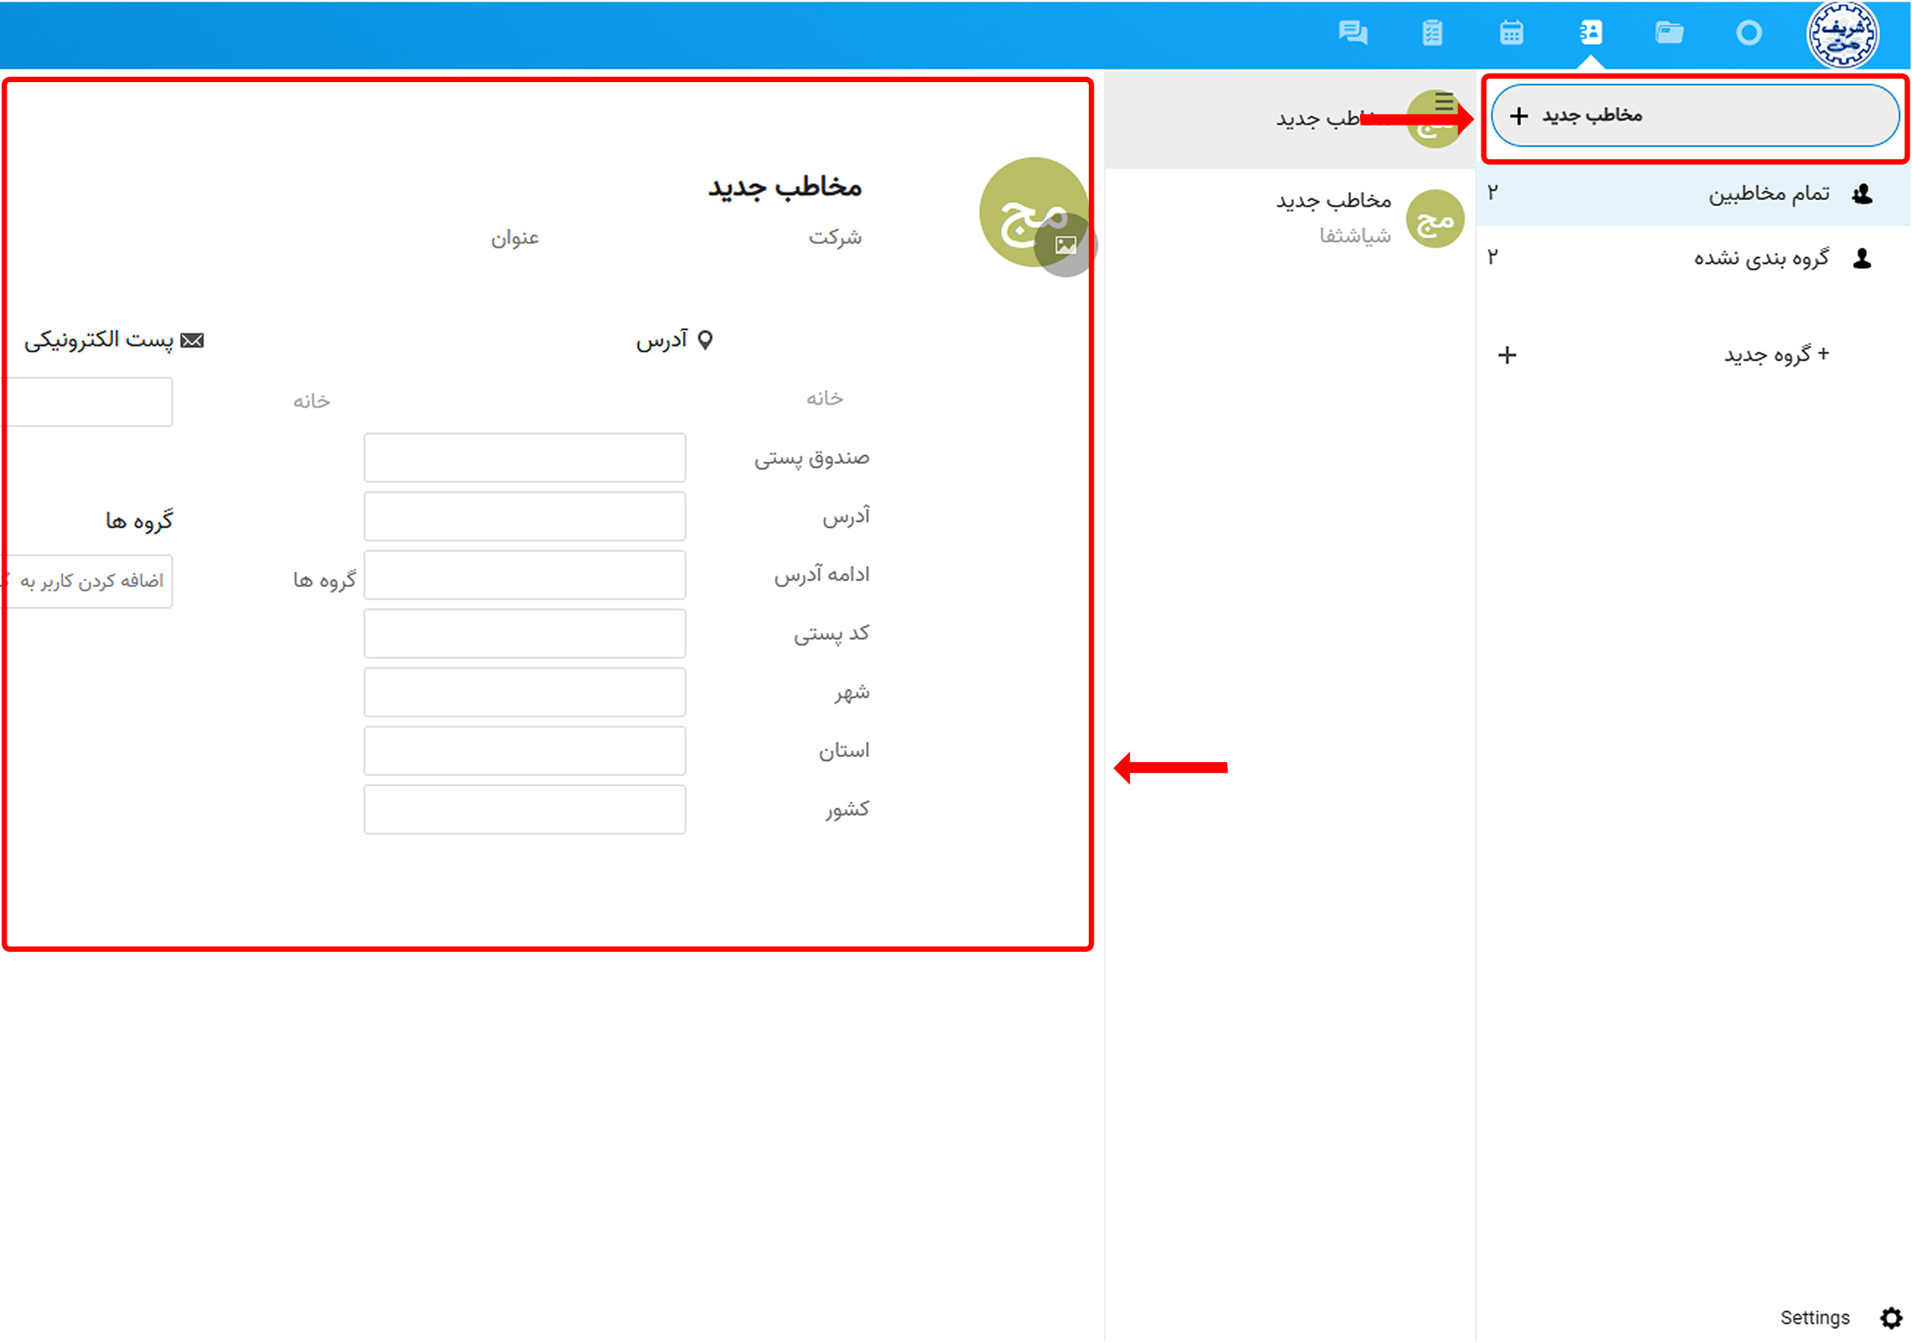Open the Calendar icon in the toolbar

click(x=1511, y=33)
